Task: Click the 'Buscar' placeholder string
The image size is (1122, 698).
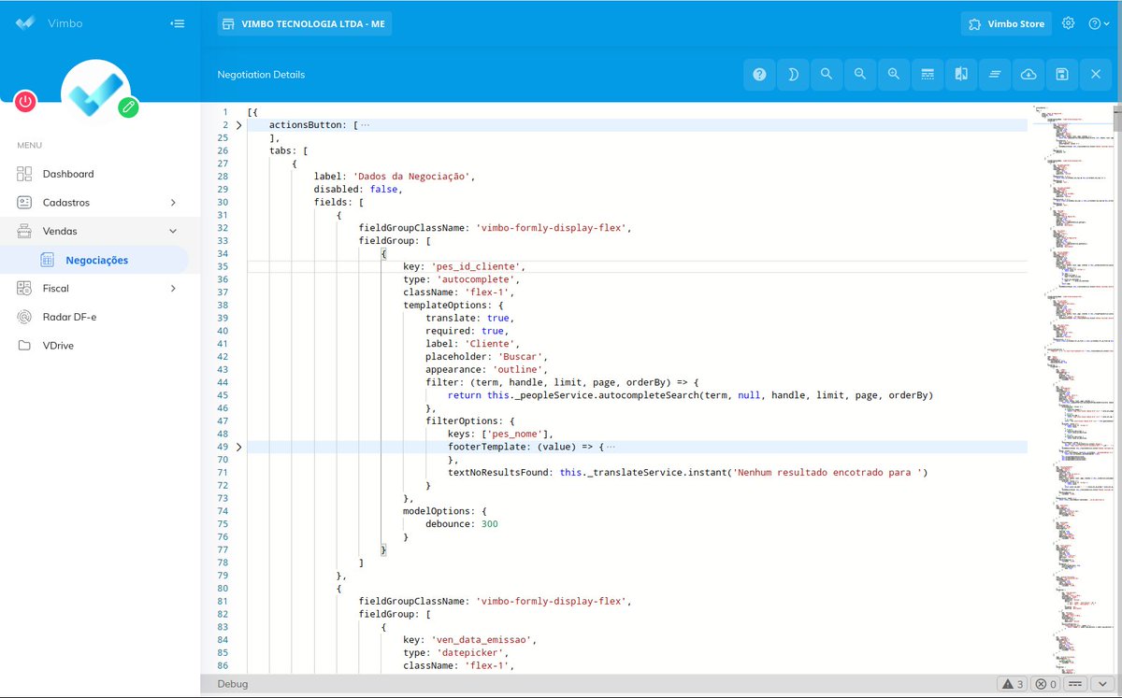Action: coord(522,357)
